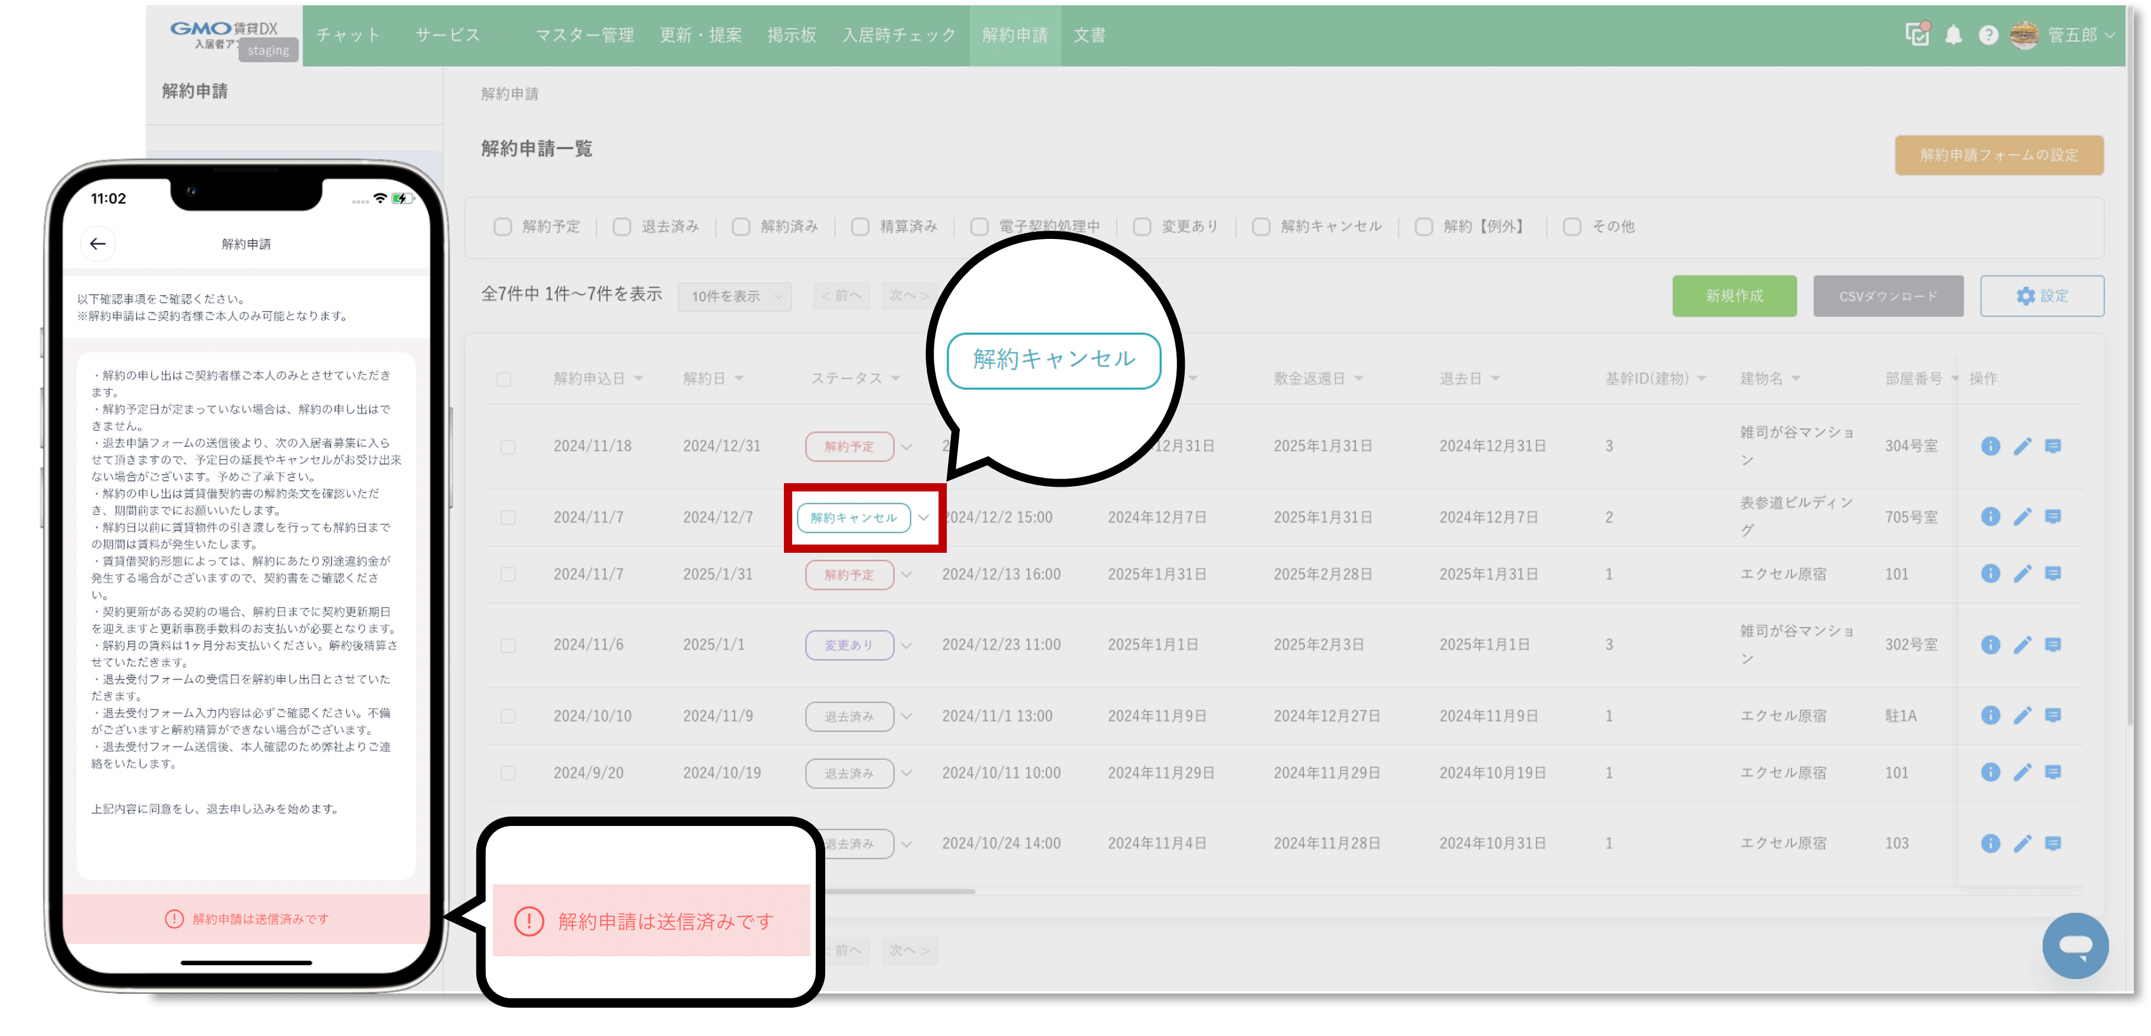Click the gear 設定 button
Viewport: 2151px width, 1036px height.
pyautogui.click(x=2042, y=296)
